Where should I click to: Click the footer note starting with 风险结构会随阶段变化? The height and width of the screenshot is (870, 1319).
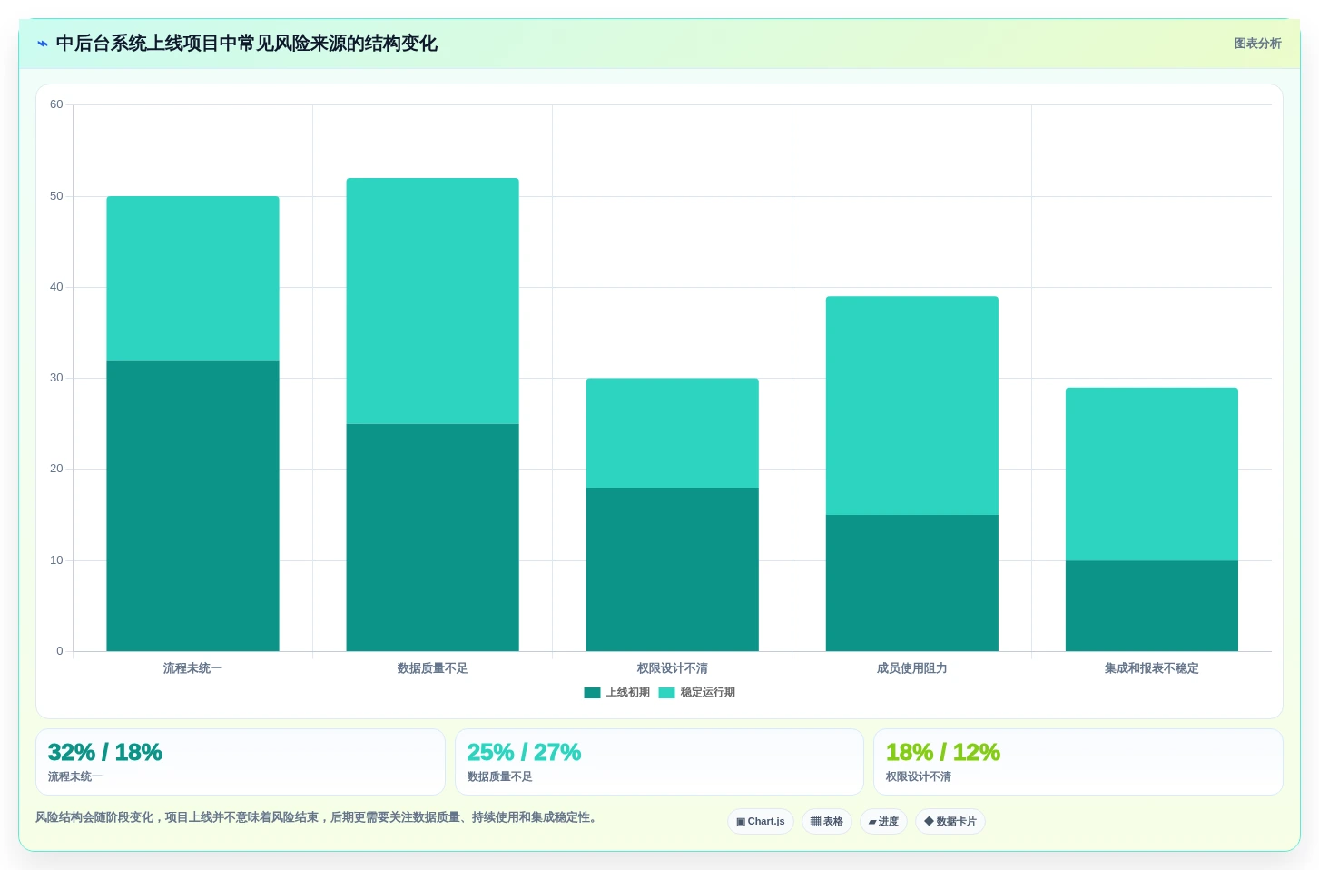pos(318,817)
